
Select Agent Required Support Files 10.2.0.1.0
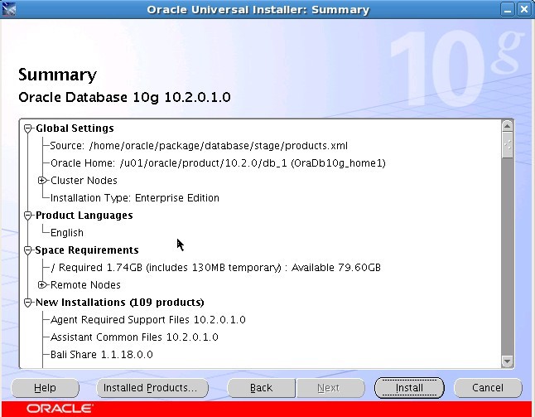[148, 320]
